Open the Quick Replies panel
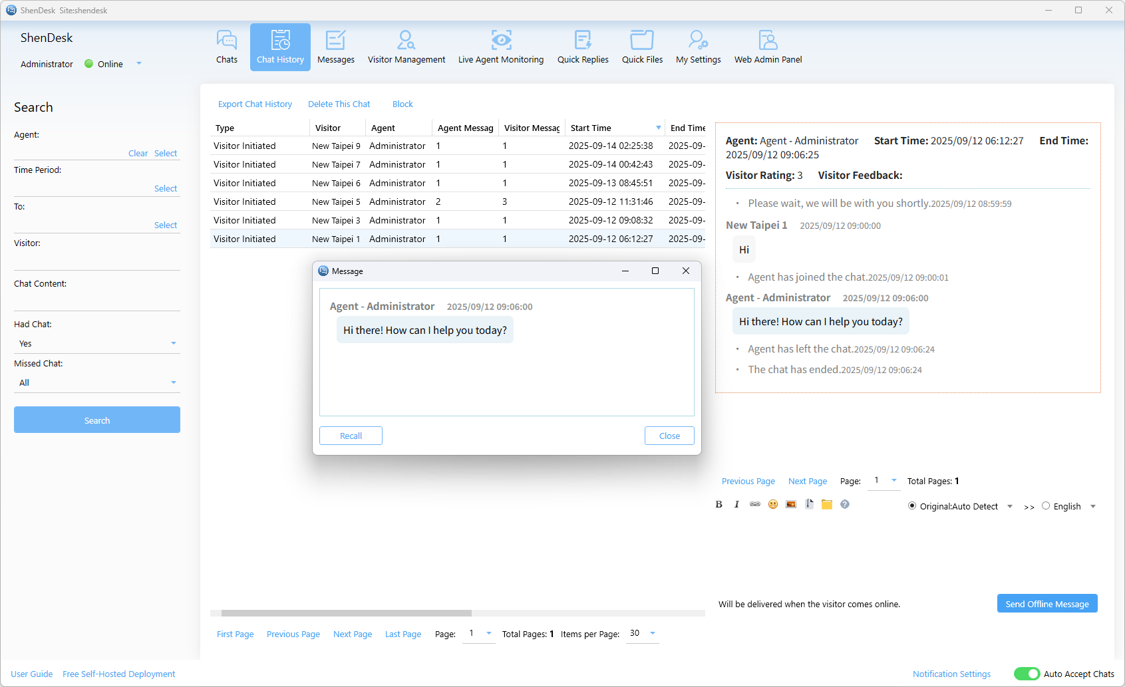 point(582,47)
